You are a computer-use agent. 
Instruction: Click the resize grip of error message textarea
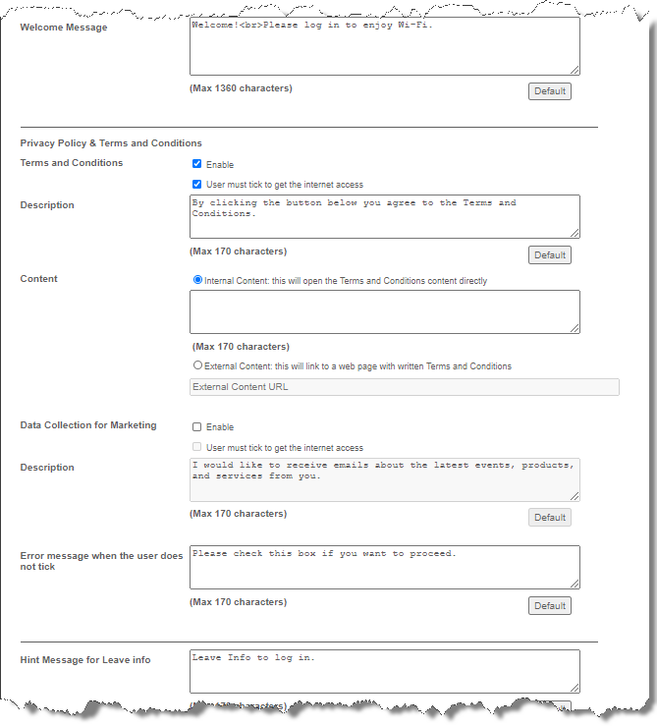[x=575, y=584]
